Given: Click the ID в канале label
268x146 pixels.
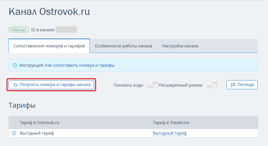Looking at the screenshot, I should pyautogui.click(x=43, y=30).
